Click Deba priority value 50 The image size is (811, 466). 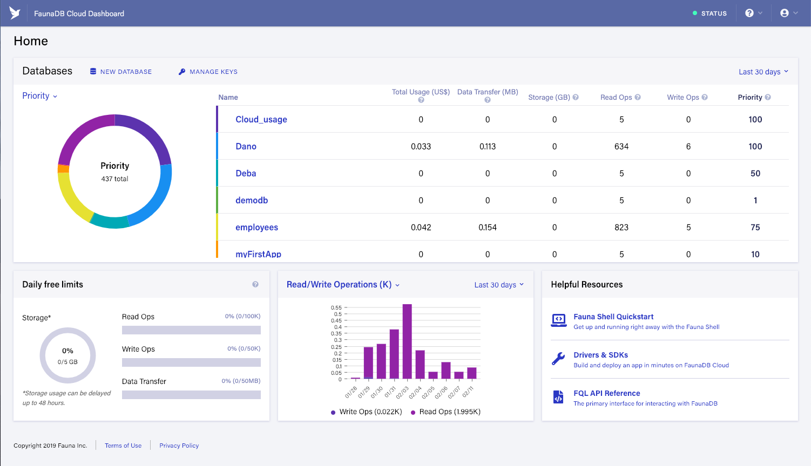[755, 173]
